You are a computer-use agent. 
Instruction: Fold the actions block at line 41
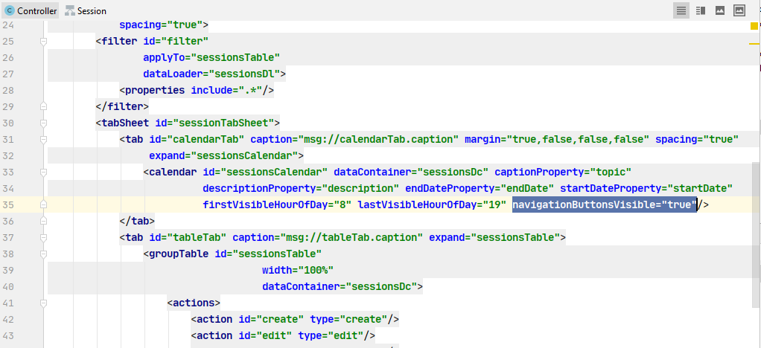(x=44, y=303)
